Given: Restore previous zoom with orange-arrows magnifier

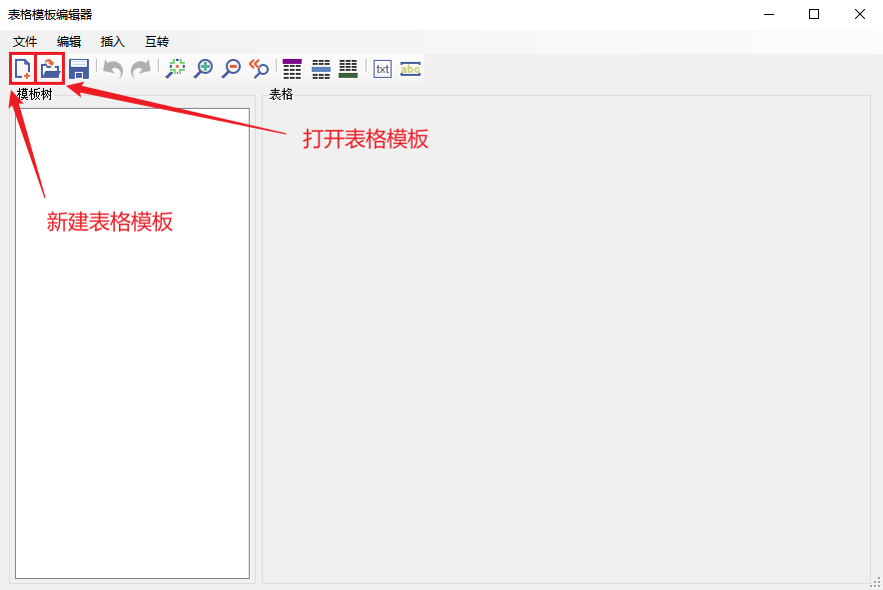Looking at the screenshot, I should click(259, 69).
